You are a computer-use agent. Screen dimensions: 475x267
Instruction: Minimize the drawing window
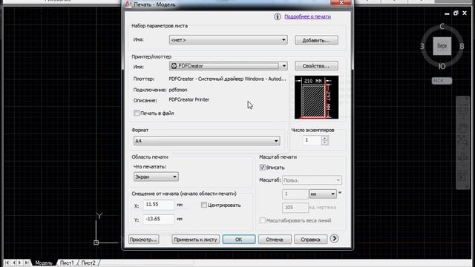point(447,13)
